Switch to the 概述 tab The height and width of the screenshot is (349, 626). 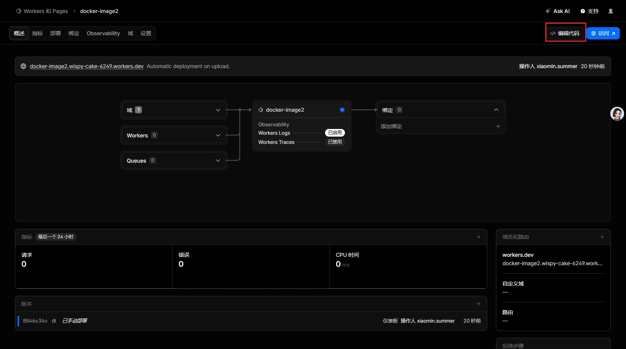pyautogui.click(x=19, y=33)
